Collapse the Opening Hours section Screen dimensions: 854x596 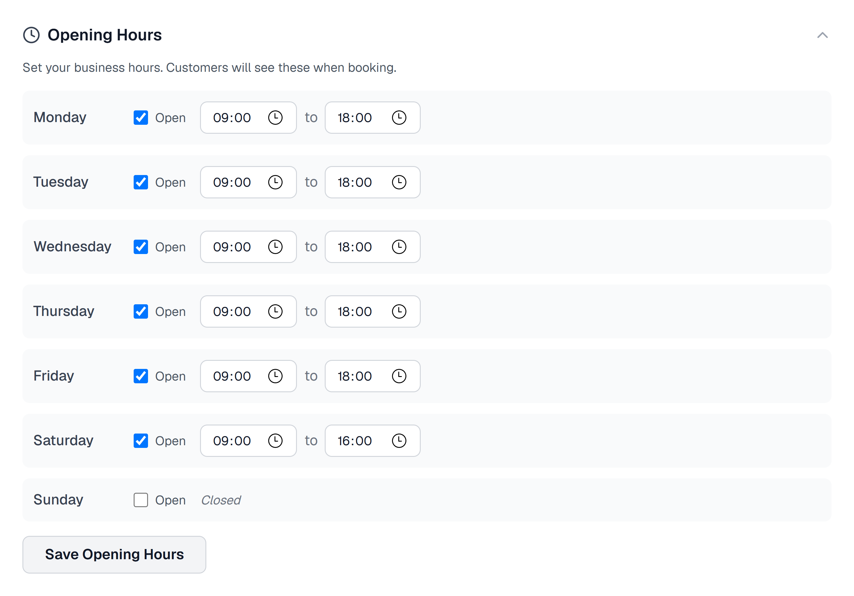pos(822,35)
